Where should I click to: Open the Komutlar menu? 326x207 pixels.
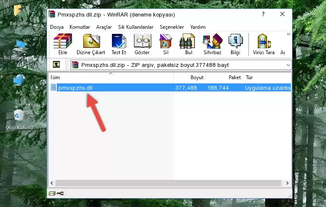tap(80, 27)
